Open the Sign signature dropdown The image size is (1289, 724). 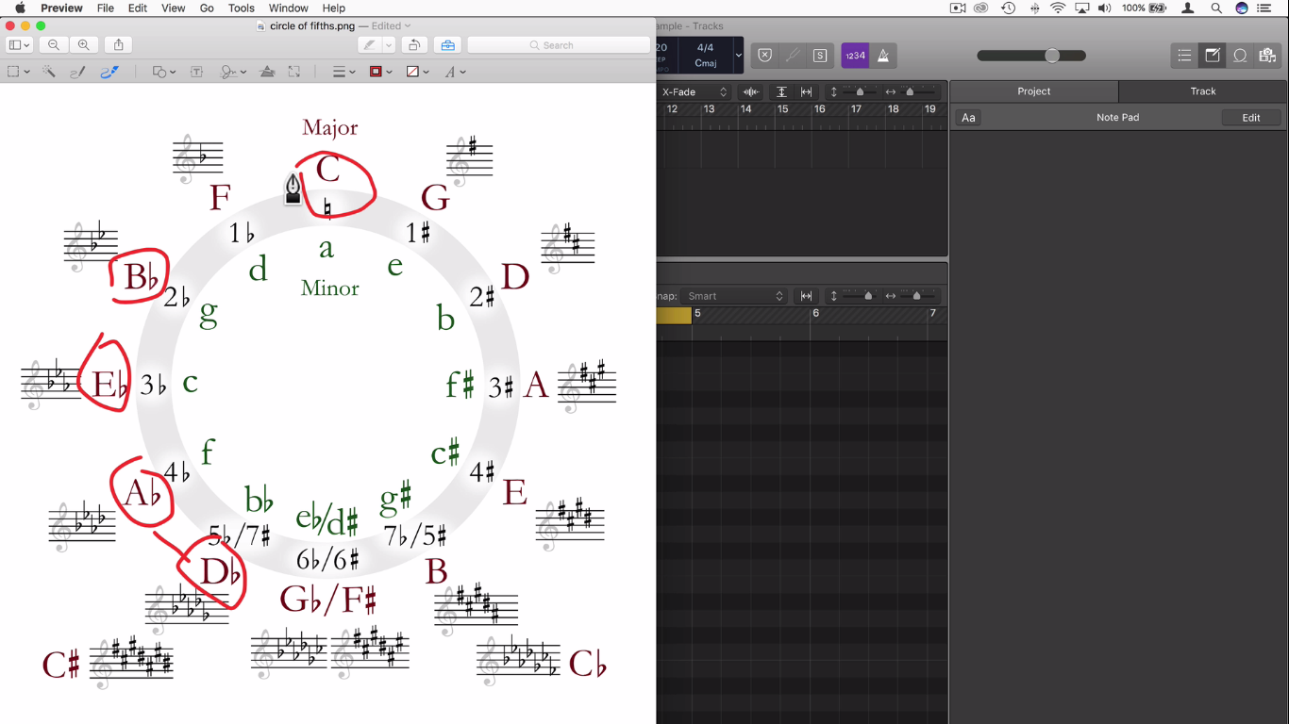pyautogui.click(x=233, y=72)
